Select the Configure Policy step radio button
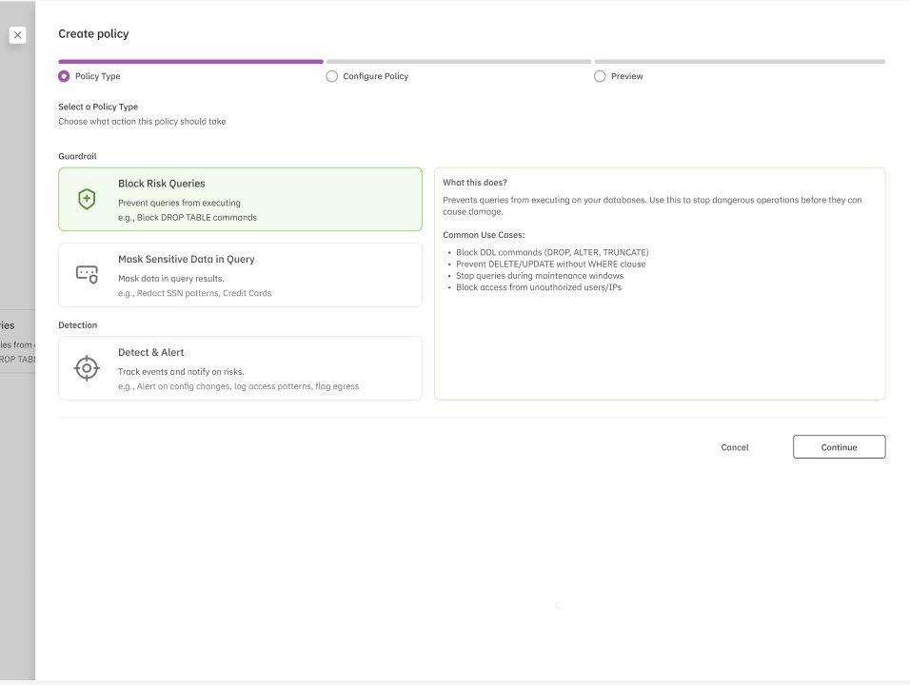Screen dimensions: 910x685 point(331,76)
